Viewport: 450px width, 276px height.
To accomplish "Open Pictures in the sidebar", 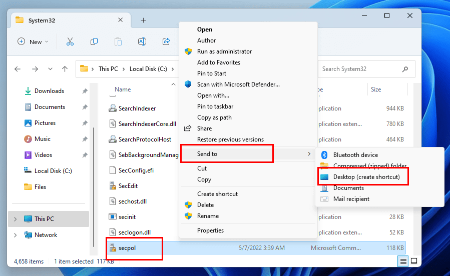I will pyautogui.click(x=45, y=123).
